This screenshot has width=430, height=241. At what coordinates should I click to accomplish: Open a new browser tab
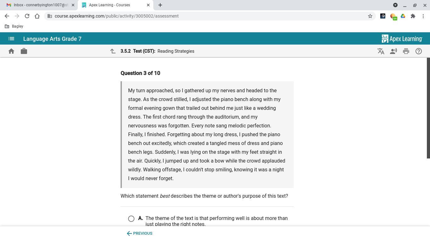pyautogui.click(x=160, y=5)
